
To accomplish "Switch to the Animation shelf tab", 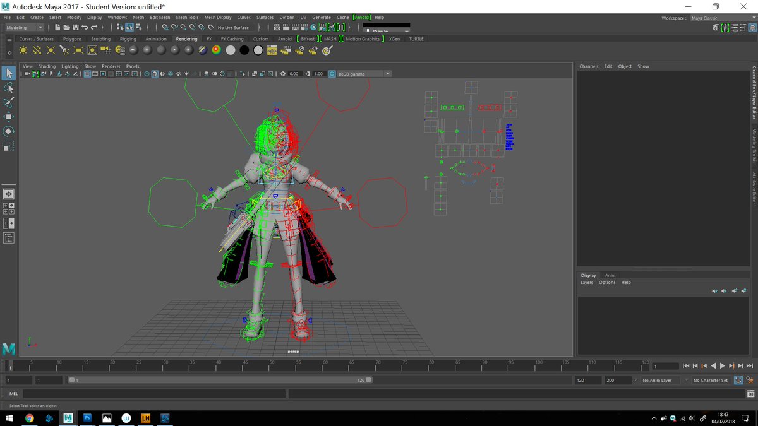I will point(156,39).
